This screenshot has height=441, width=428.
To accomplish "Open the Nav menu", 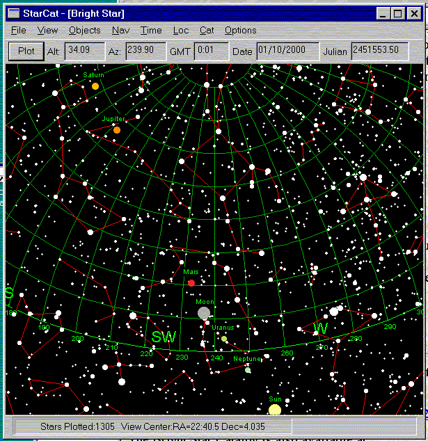I will point(120,30).
